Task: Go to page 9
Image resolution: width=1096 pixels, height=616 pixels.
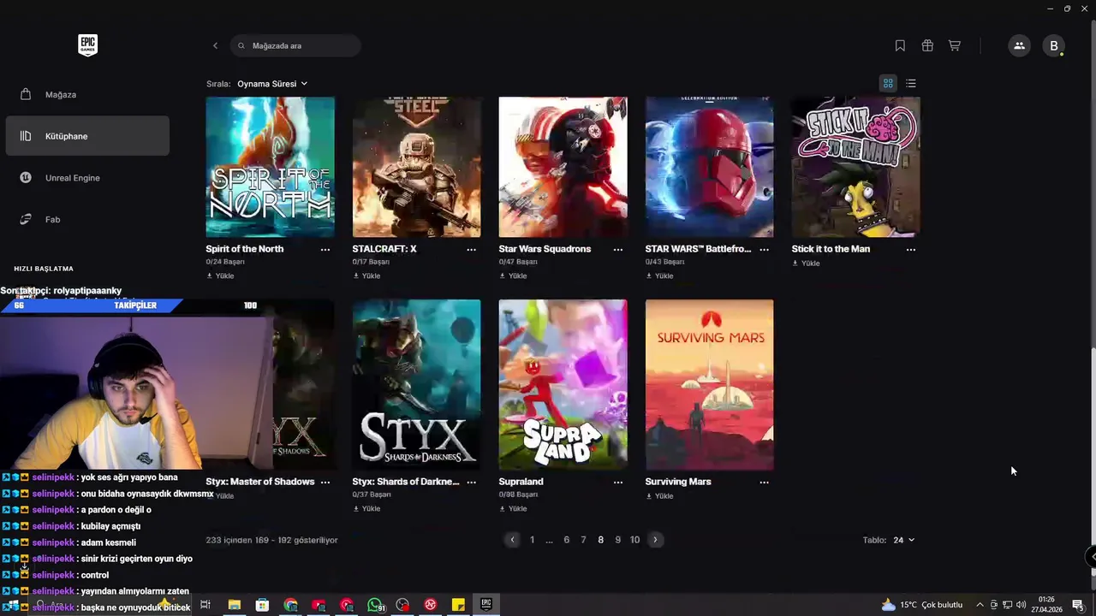Action: [617, 540]
